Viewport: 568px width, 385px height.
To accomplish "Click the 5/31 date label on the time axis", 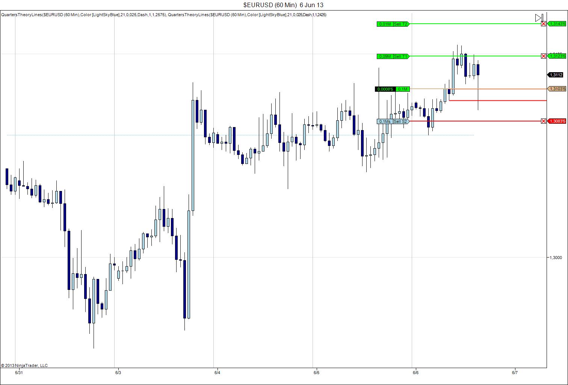I will [19, 373].
